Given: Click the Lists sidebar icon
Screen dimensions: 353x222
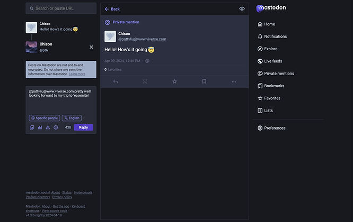Looking at the screenshot, I should coord(260,110).
